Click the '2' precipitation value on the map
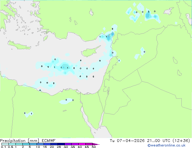The height and width of the screenshot is (148, 192). pos(149,12)
